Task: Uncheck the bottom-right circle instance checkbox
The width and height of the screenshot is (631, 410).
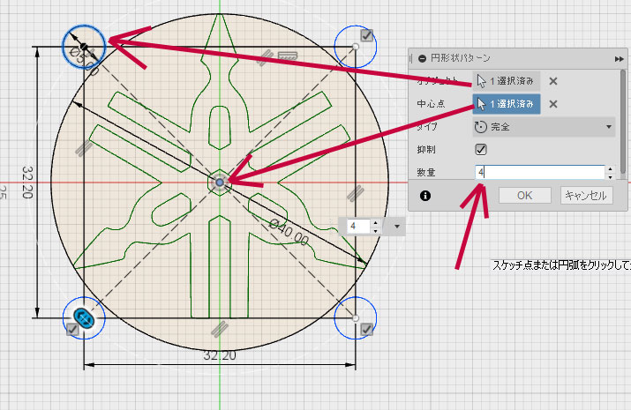Action: pos(367,330)
